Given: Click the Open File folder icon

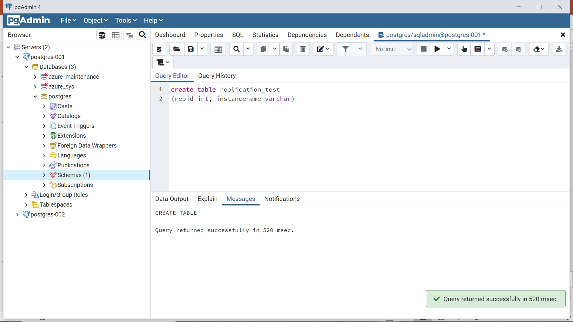Looking at the screenshot, I should (x=176, y=49).
